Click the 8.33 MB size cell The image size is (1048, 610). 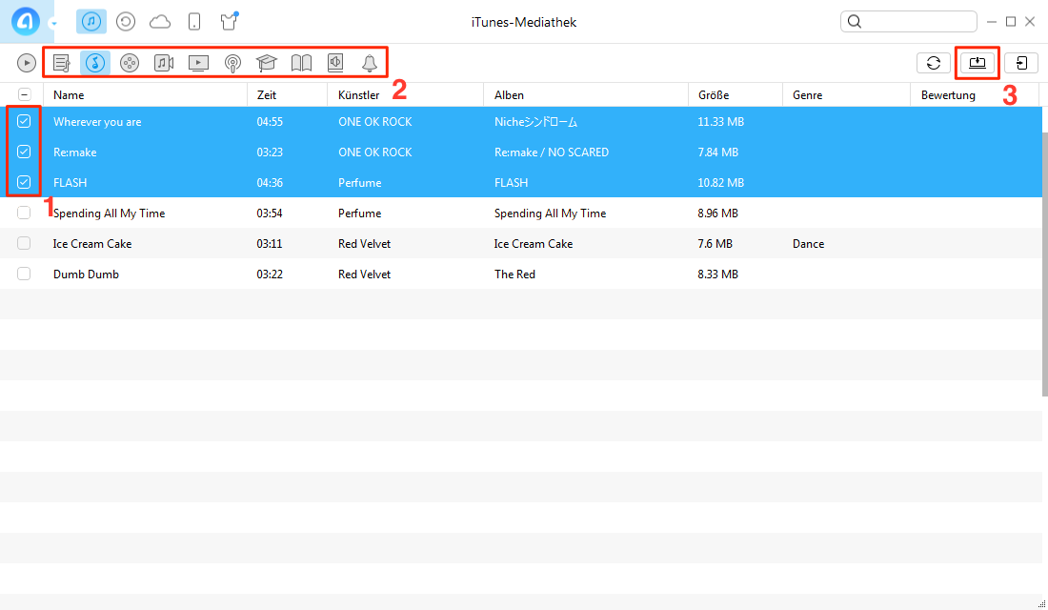click(x=717, y=274)
